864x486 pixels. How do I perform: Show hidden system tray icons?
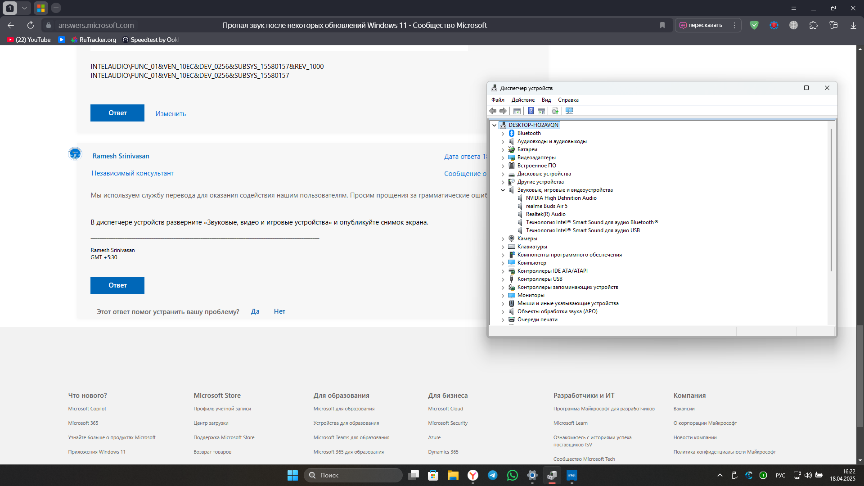point(720,475)
